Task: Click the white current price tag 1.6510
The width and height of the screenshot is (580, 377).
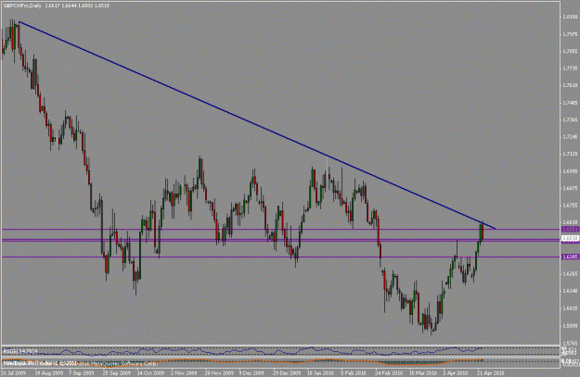Action: [x=570, y=239]
